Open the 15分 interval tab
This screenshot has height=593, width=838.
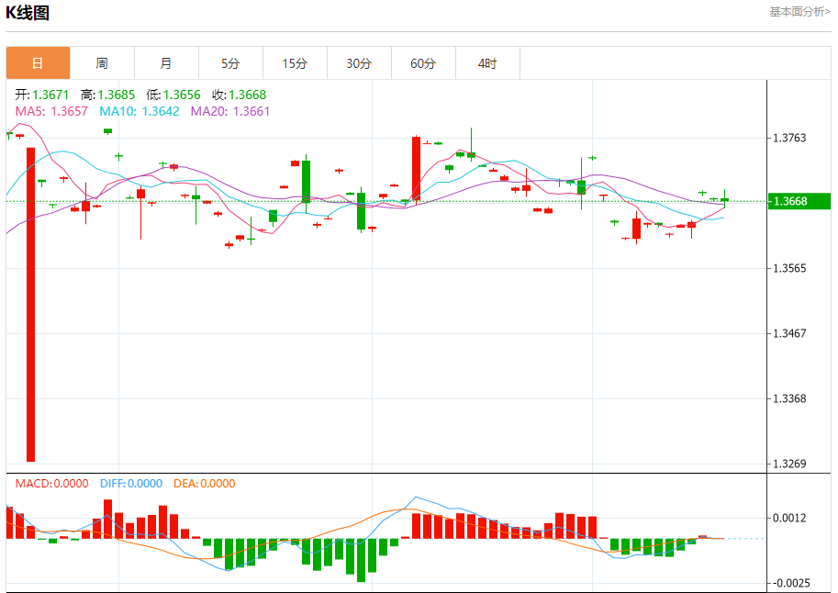[295, 63]
